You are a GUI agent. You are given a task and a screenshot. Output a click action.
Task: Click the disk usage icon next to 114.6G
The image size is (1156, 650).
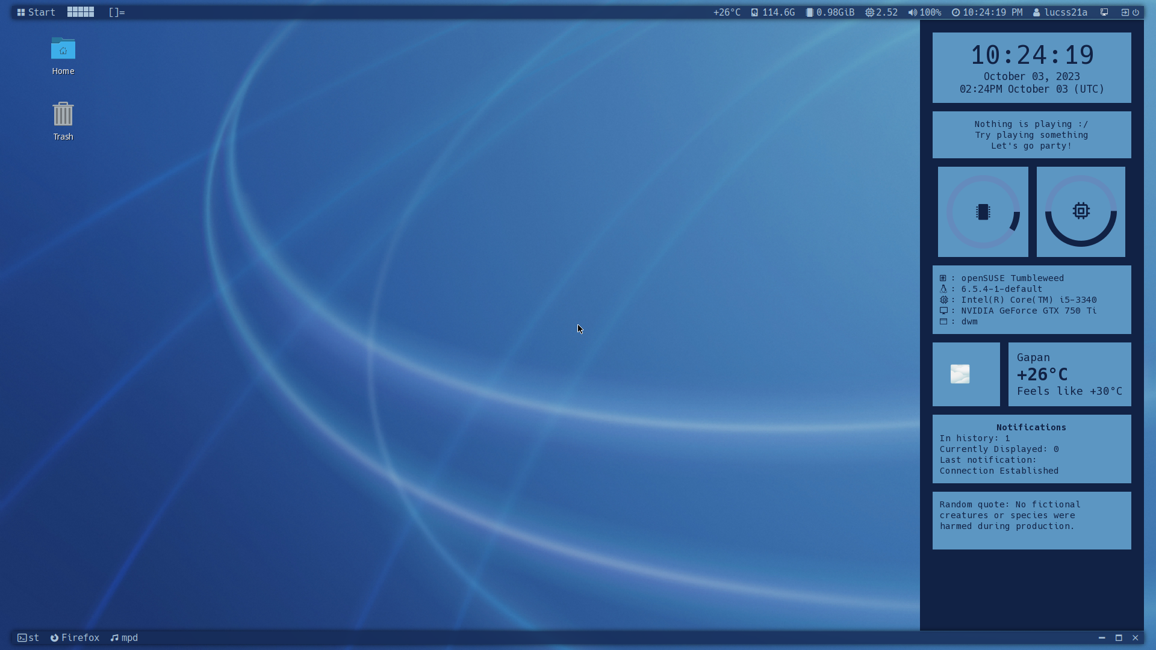tap(754, 12)
